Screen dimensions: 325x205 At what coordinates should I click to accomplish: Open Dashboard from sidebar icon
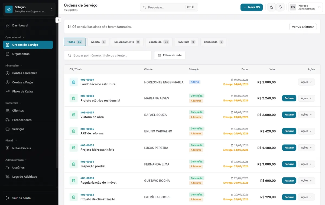[x=8, y=25]
